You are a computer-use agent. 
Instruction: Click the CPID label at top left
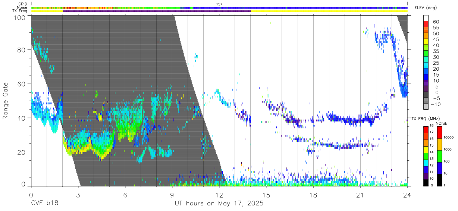tap(22, 4)
